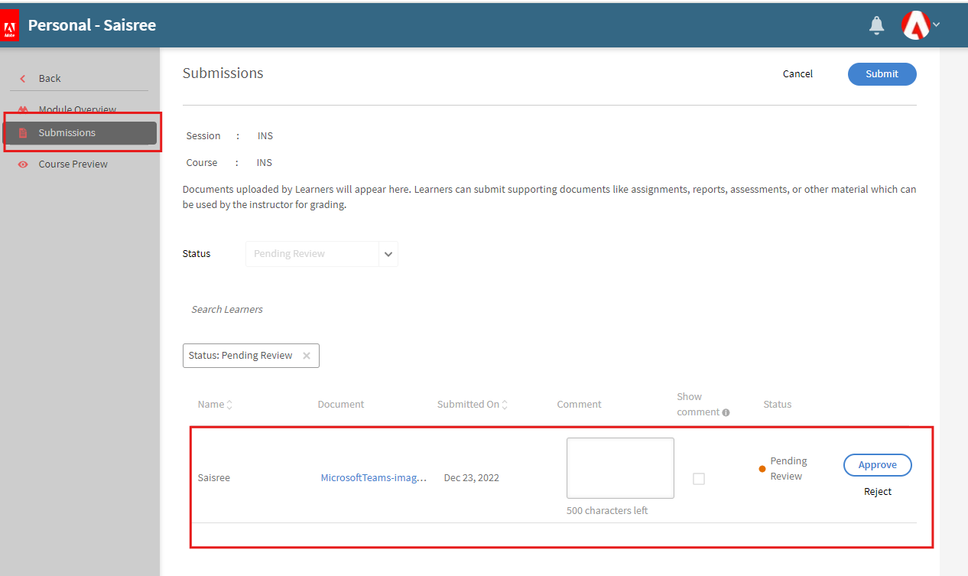Enable Show comment checkbox for Saisree
Viewport: 968px width, 576px height.
(698, 479)
